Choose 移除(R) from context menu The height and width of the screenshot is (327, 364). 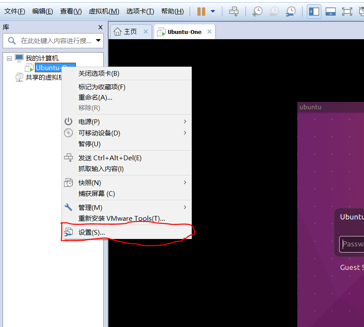[127, 108]
